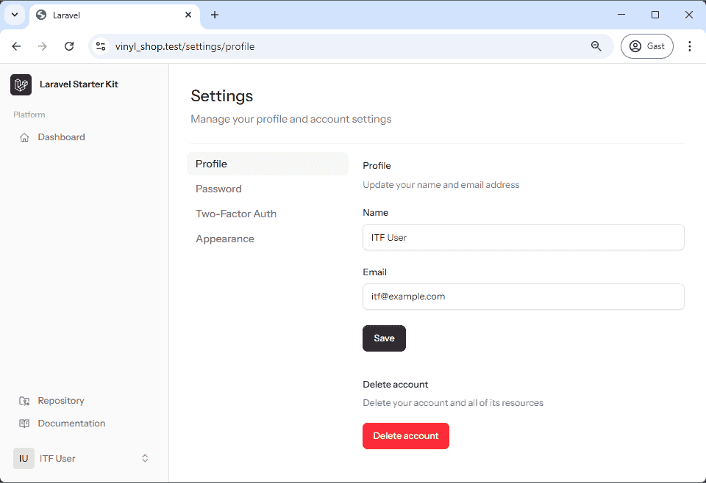Click the browser zoom magnifier icon
Image resolution: width=706 pixels, height=483 pixels.
(x=596, y=46)
